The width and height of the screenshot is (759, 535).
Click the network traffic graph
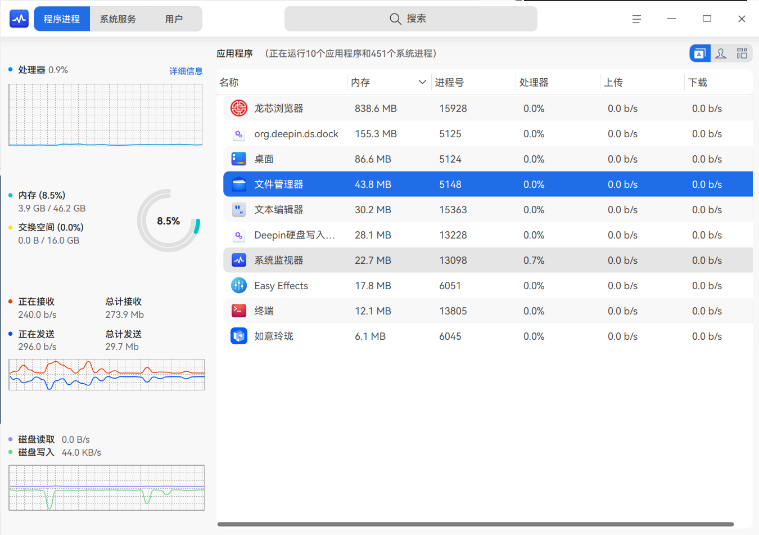tap(107, 375)
